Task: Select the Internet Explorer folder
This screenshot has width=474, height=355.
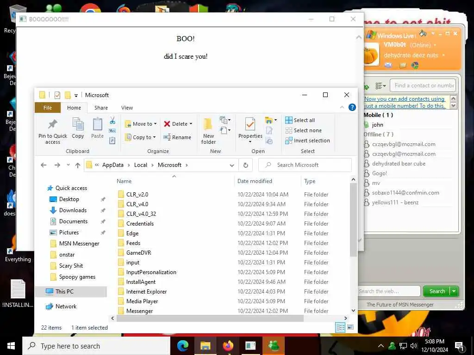Action: (x=146, y=292)
